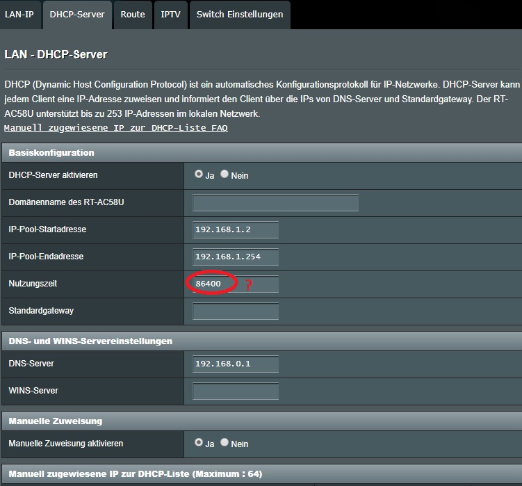Select Nein for Manuelle Zuweisung aktivieren

[x=225, y=442]
